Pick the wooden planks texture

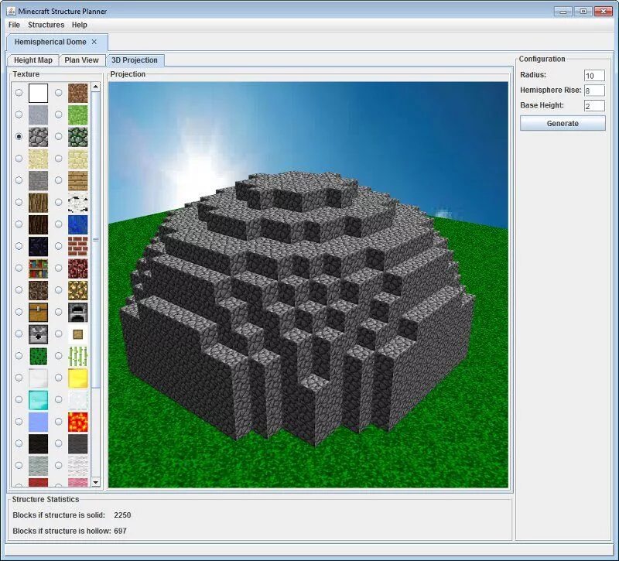(78, 180)
